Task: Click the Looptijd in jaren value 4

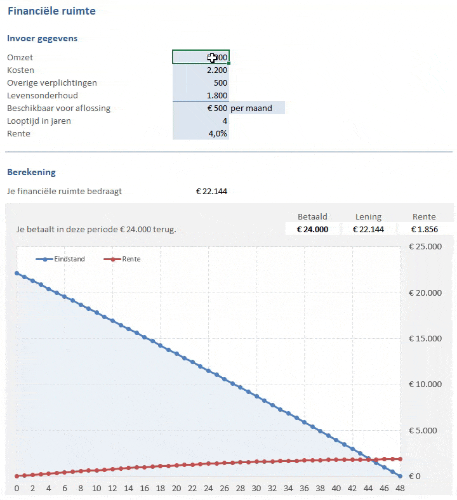Action: [201, 121]
